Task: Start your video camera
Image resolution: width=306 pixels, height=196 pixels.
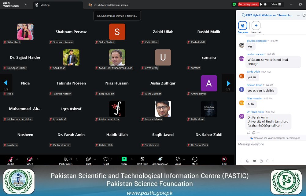Action: tap(29, 159)
